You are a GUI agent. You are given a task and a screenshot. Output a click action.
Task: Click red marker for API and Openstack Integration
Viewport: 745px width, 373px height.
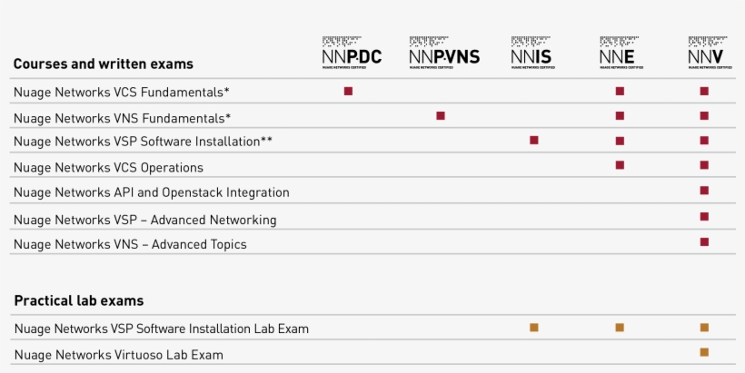coord(704,190)
